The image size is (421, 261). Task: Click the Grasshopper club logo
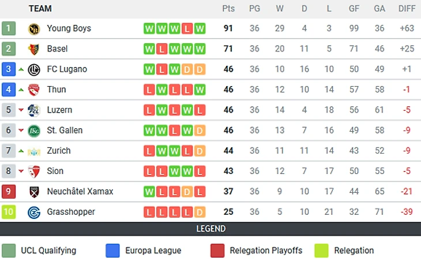[x=34, y=212]
